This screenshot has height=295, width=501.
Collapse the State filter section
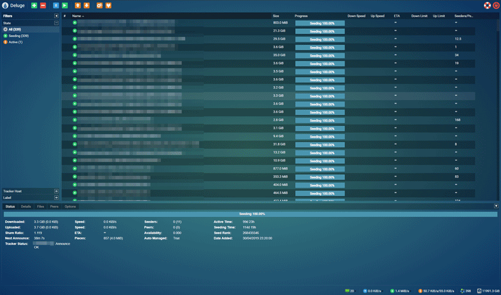click(56, 23)
